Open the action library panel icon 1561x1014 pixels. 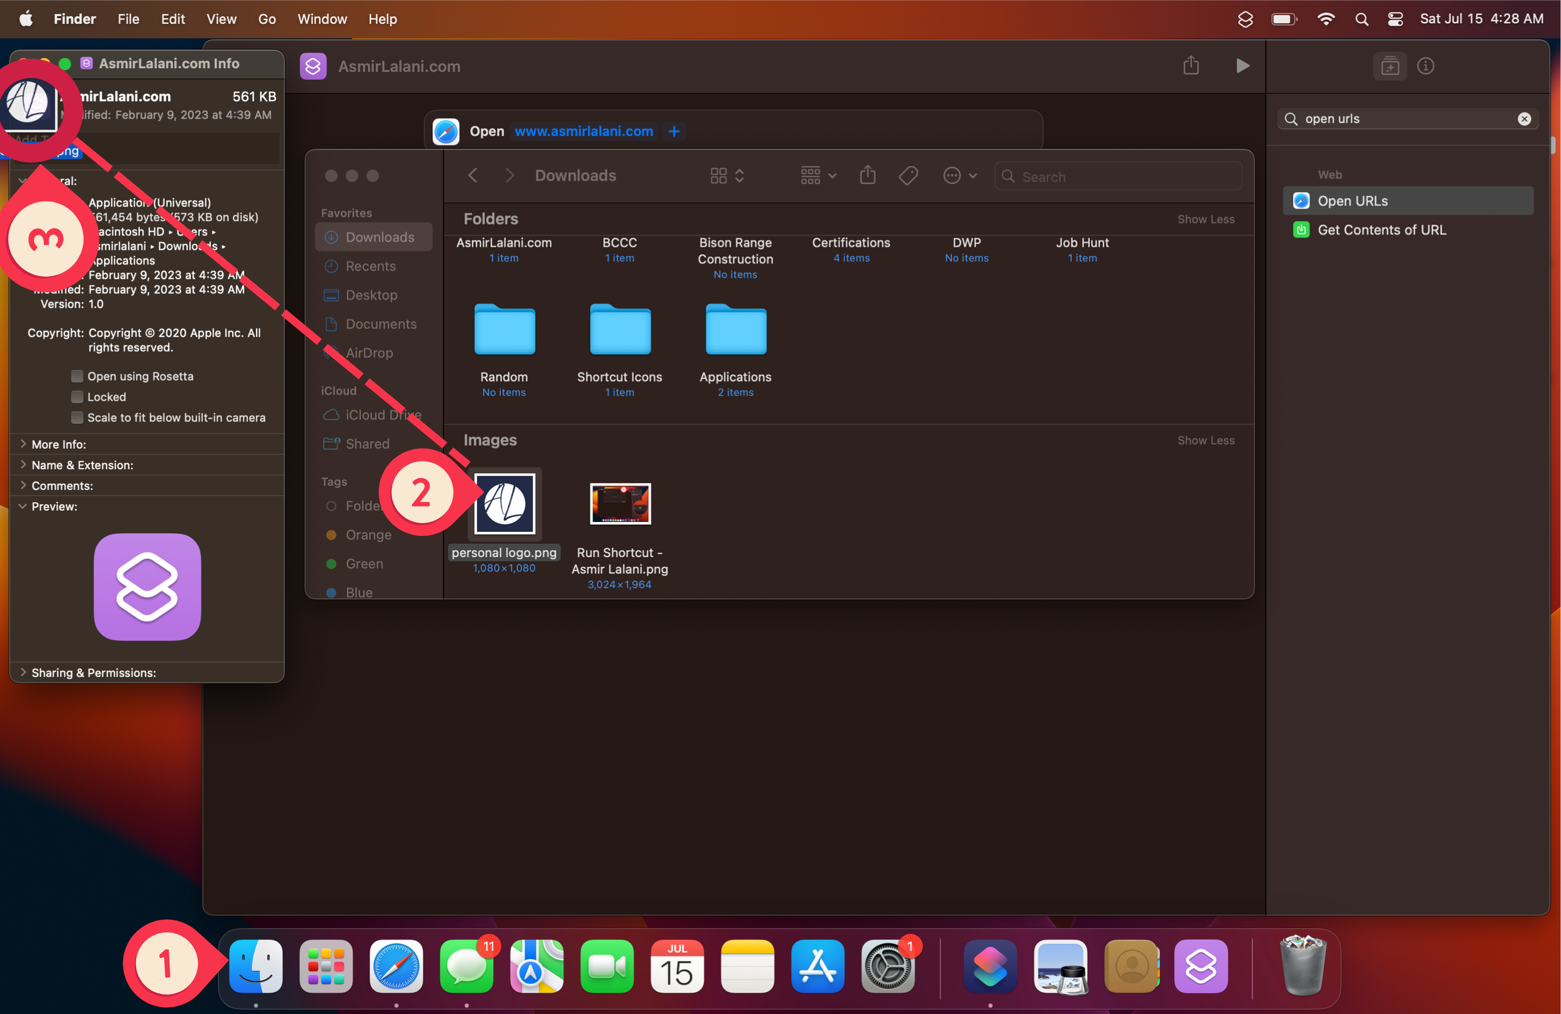coord(1389,66)
